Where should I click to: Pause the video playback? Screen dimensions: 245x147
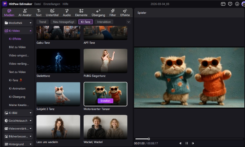point(187,143)
